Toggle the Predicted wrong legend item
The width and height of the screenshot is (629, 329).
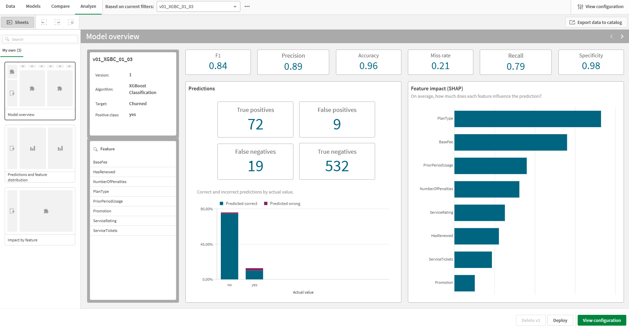(x=282, y=203)
